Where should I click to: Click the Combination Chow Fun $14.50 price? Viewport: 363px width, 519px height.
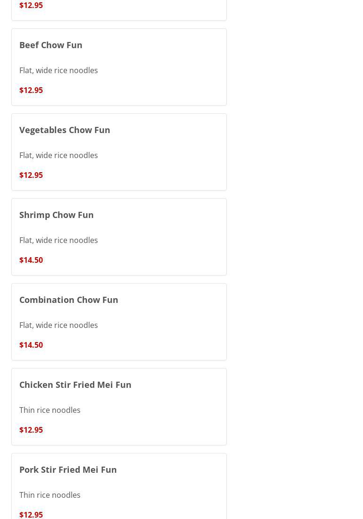(x=31, y=345)
